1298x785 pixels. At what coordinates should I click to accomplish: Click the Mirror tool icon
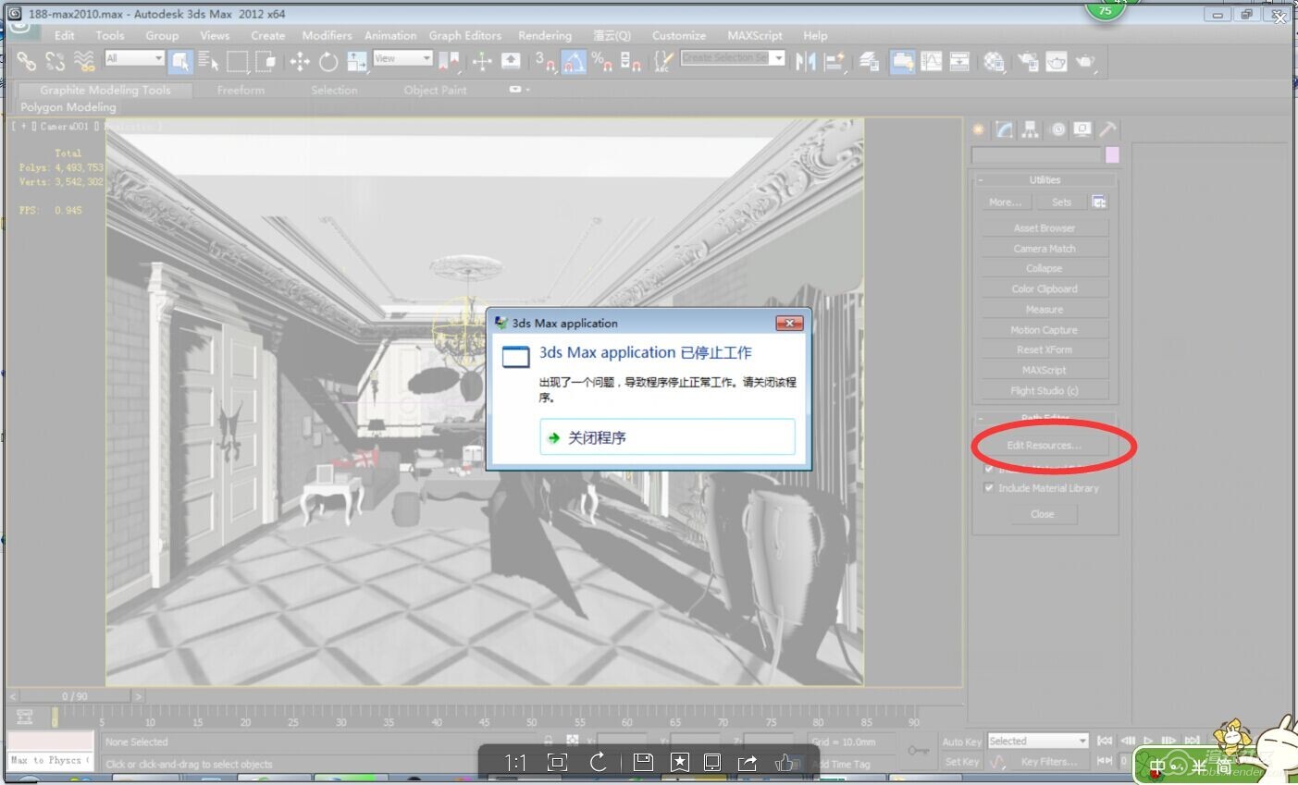tap(806, 62)
